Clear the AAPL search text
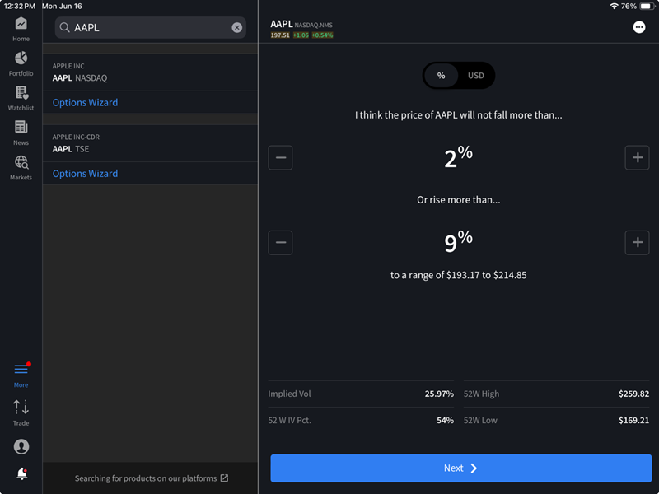Screen dimensions: 659x494 (x=237, y=28)
